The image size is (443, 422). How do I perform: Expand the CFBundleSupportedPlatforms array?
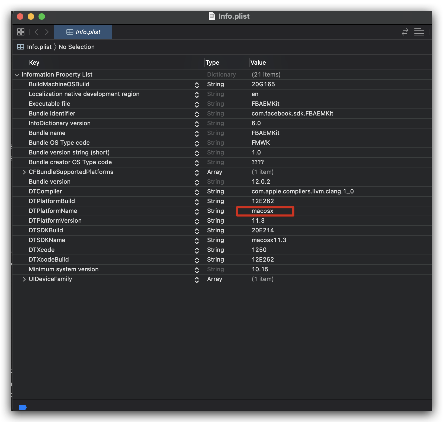click(24, 172)
